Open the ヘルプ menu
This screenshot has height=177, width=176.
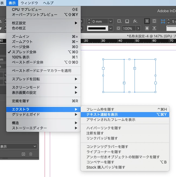click(48, 3)
